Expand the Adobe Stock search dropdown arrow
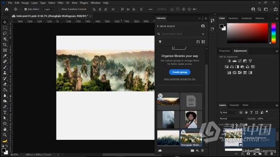The image size is (280, 157). coord(203,34)
